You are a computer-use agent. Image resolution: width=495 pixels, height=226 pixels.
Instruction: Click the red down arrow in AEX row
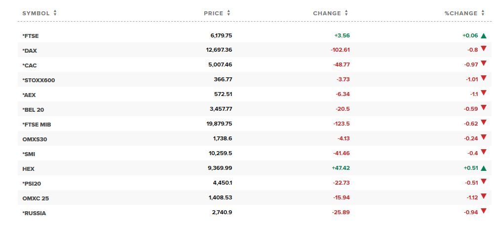pyautogui.click(x=483, y=93)
